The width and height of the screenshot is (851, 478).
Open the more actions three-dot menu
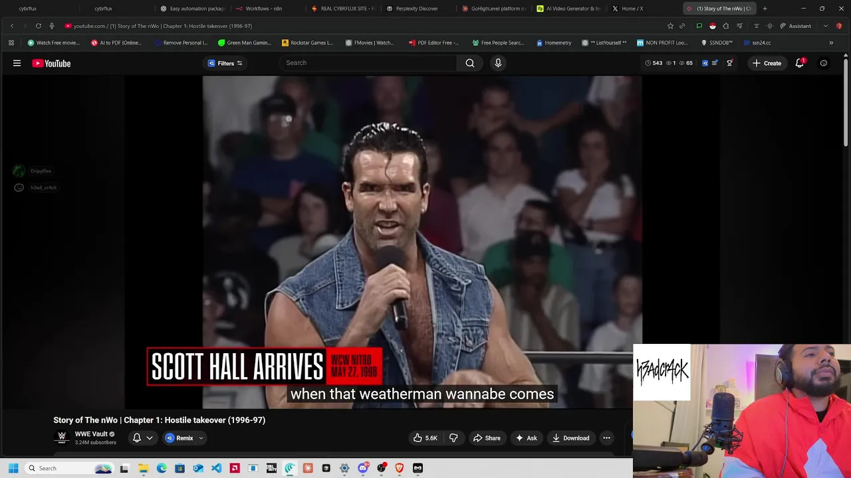[606, 438]
